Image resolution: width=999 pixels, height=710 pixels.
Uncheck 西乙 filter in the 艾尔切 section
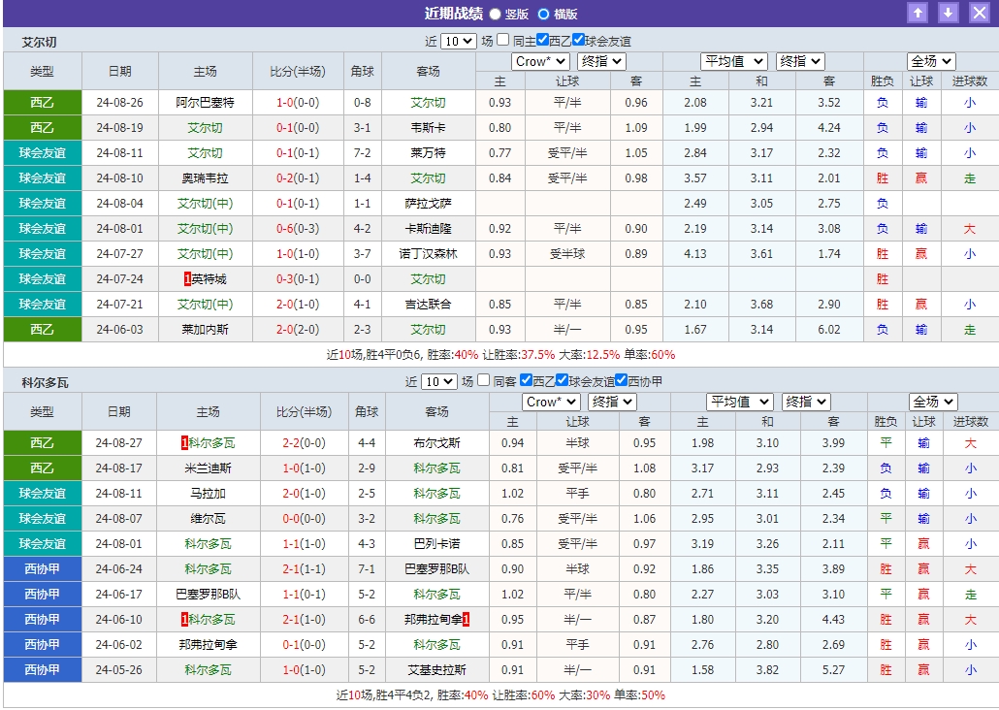coord(540,40)
